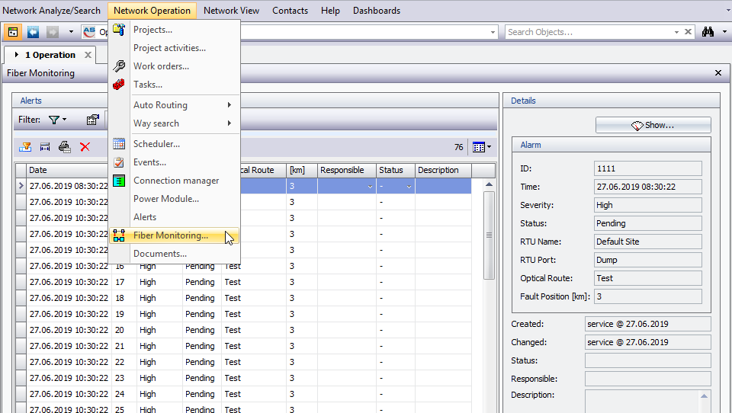Click the clipboard Events icon

[119, 162]
